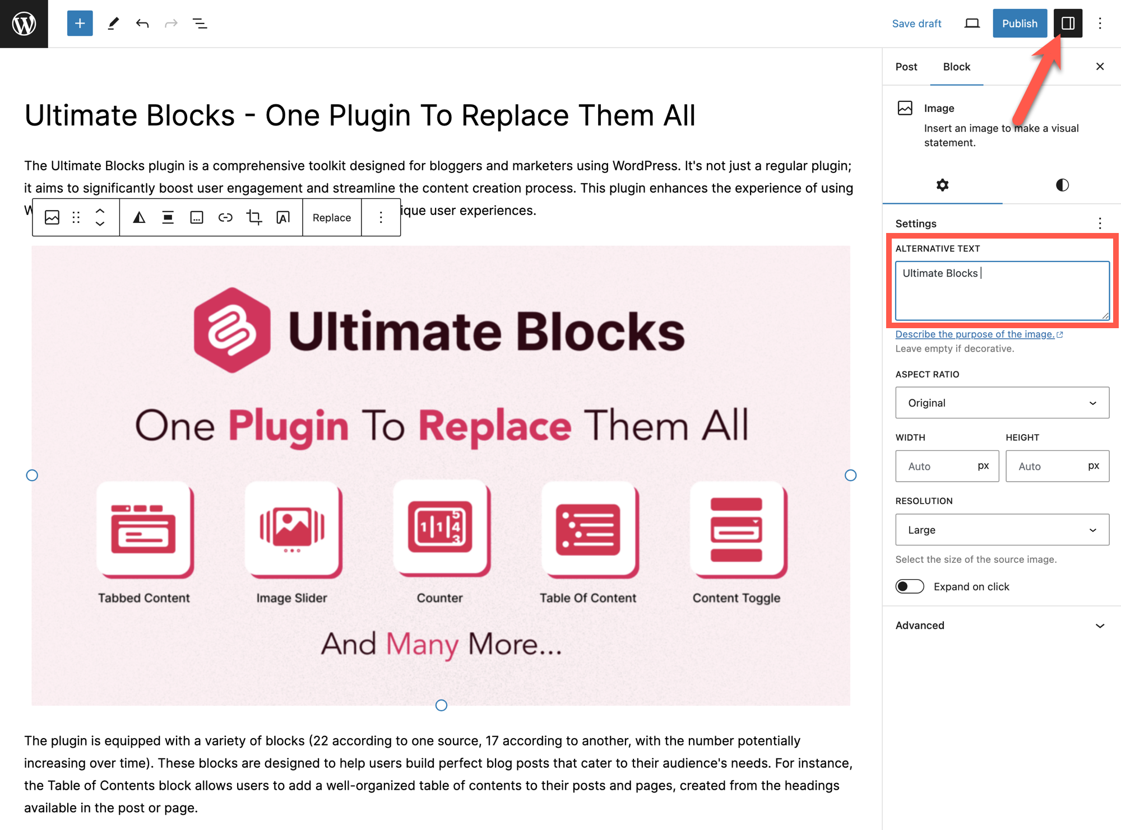Switch to the Post tab
Image resolution: width=1121 pixels, height=830 pixels.
[x=906, y=67]
